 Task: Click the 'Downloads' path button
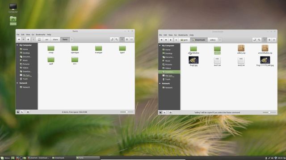tap(199, 40)
